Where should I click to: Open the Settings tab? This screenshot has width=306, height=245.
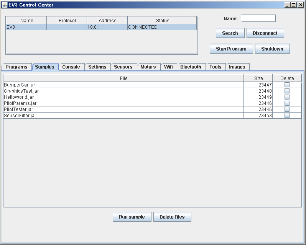coord(97,67)
